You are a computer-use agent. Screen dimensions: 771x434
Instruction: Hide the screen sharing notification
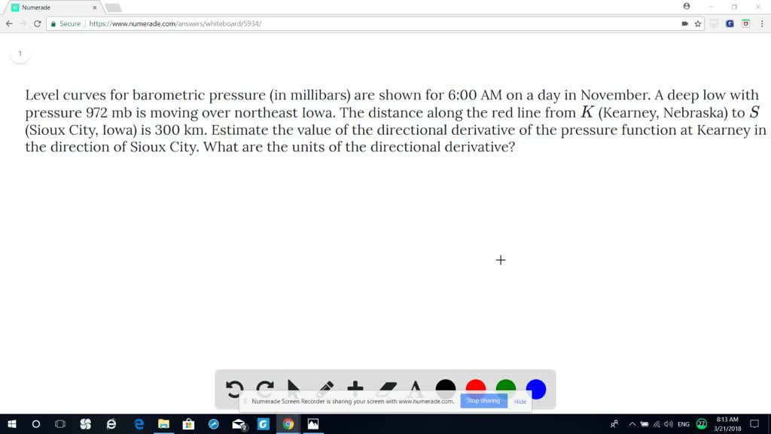520,402
